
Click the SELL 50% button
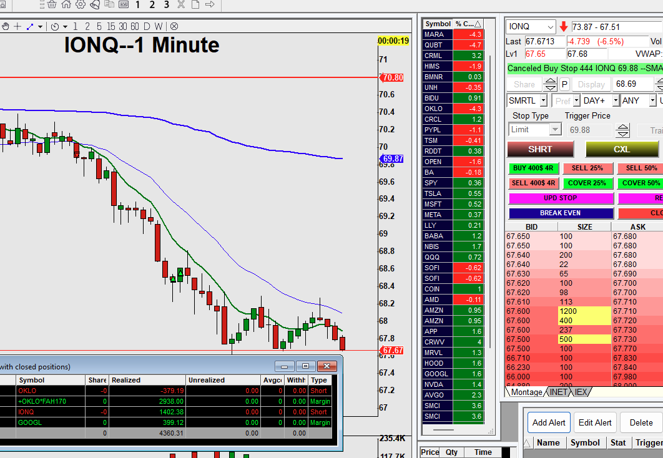[x=640, y=168]
